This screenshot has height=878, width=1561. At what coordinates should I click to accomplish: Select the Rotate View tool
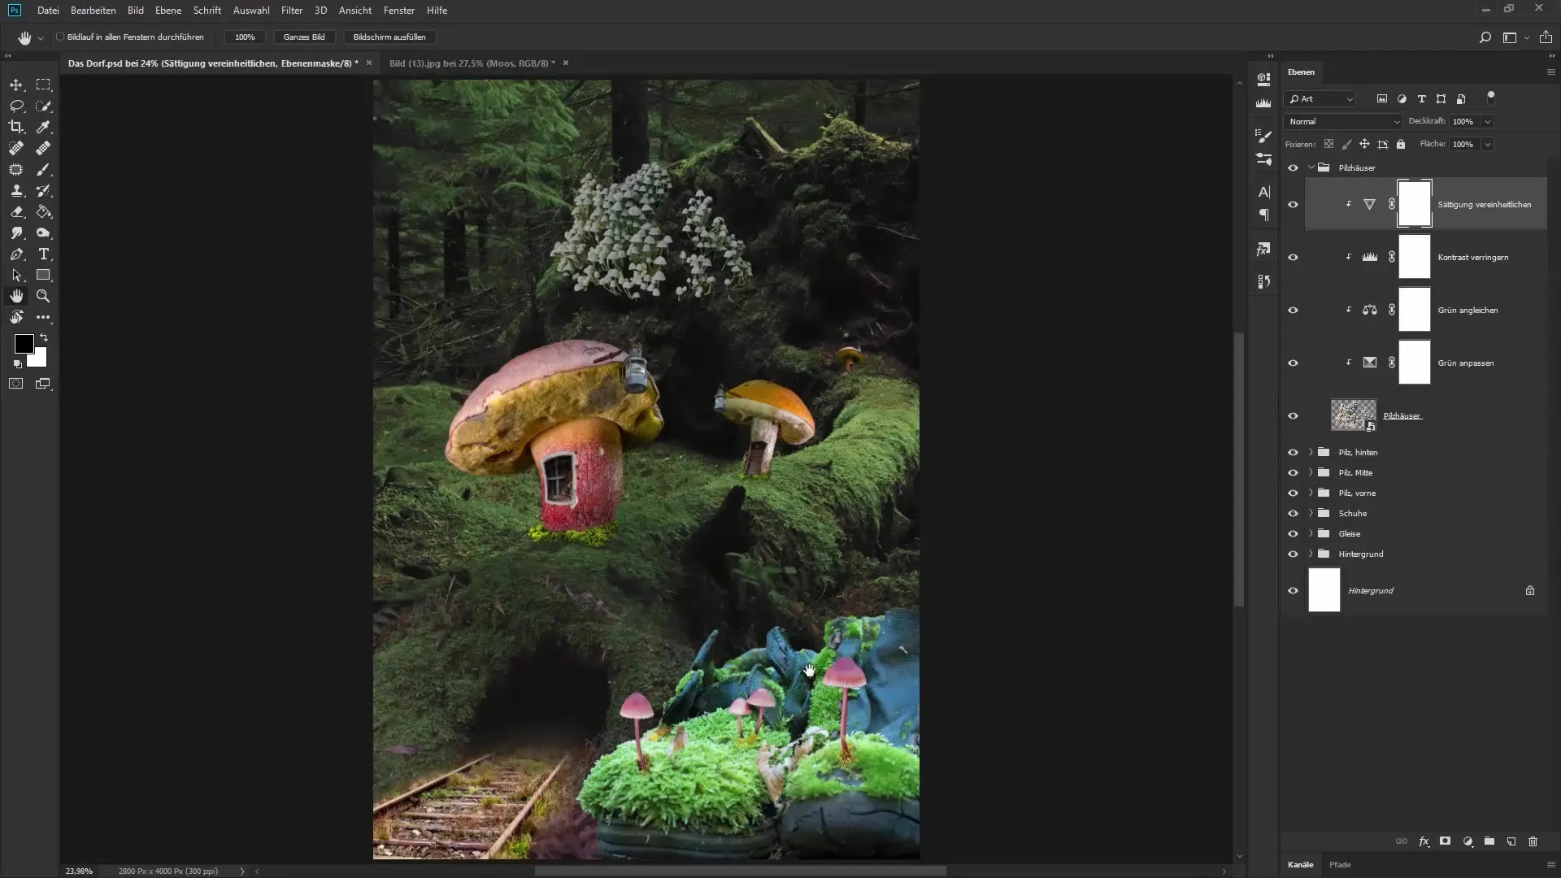[16, 317]
